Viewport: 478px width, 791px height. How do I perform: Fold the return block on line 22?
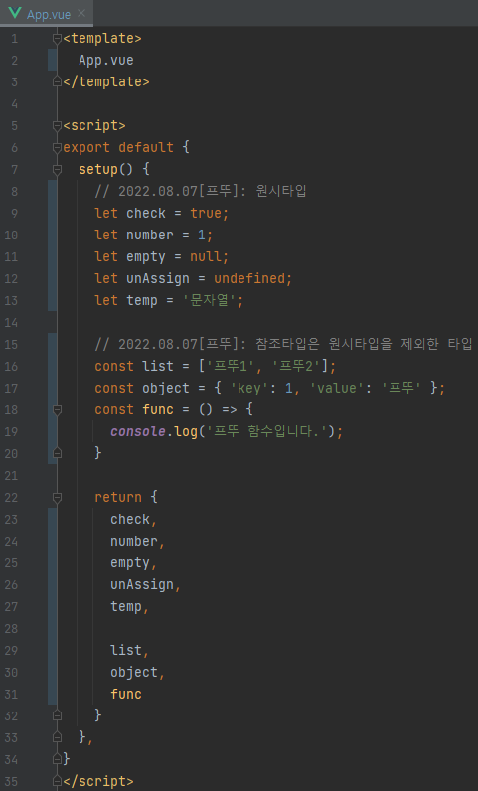(x=57, y=498)
